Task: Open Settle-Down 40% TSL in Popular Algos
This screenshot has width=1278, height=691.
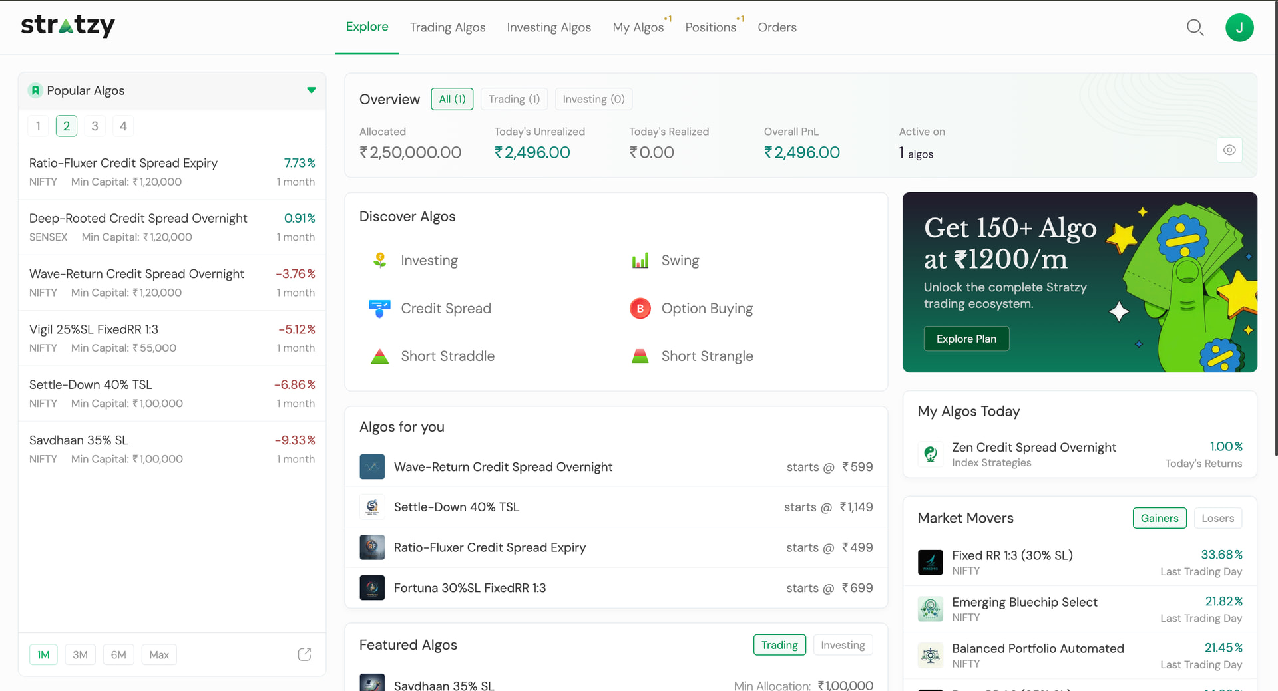Action: pos(172,394)
